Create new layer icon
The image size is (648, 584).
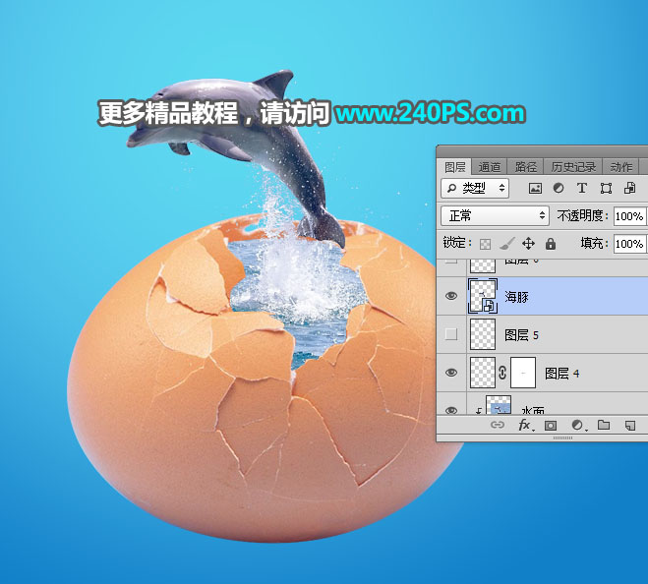[630, 425]
